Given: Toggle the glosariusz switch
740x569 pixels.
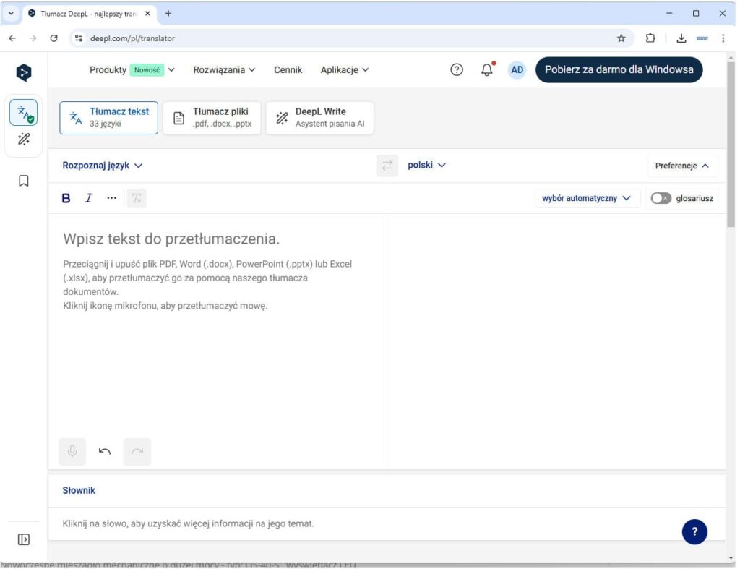Looking at the screenshot, I should click(x=661, y=198).
